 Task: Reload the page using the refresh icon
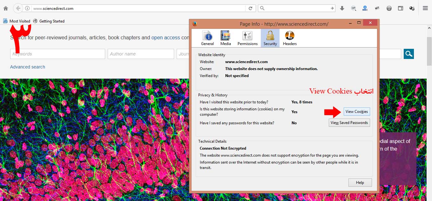250,8
